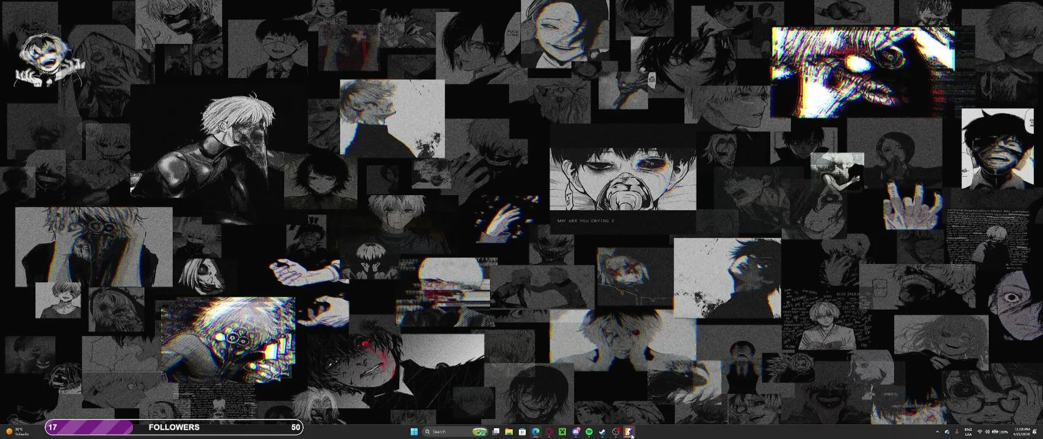Open the red circular app in the taskbar

click(549, 432)
